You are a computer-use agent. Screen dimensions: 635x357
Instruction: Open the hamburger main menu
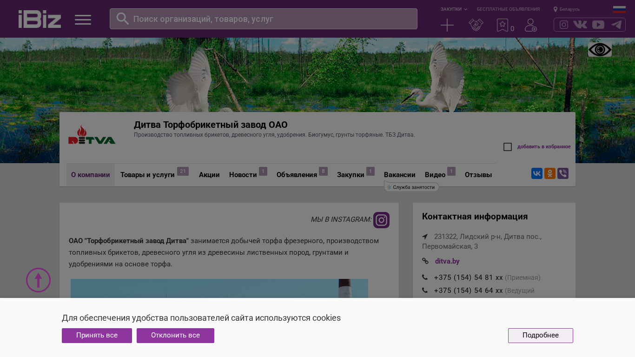(x=83, y=20)
